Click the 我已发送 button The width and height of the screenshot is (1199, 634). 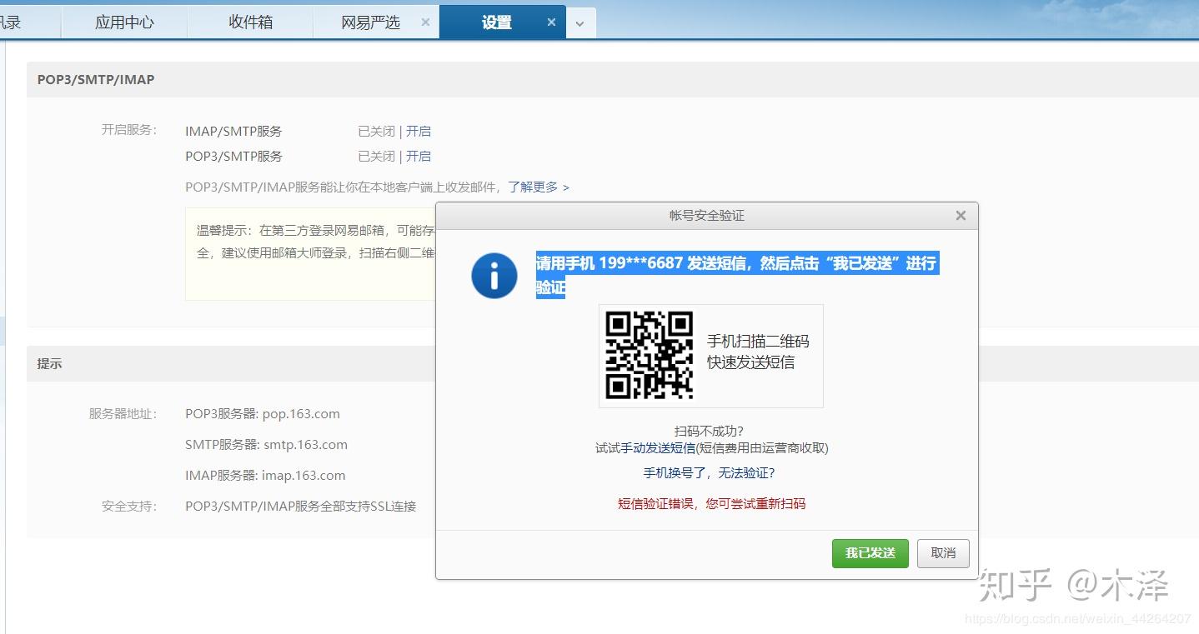(870, 552)
